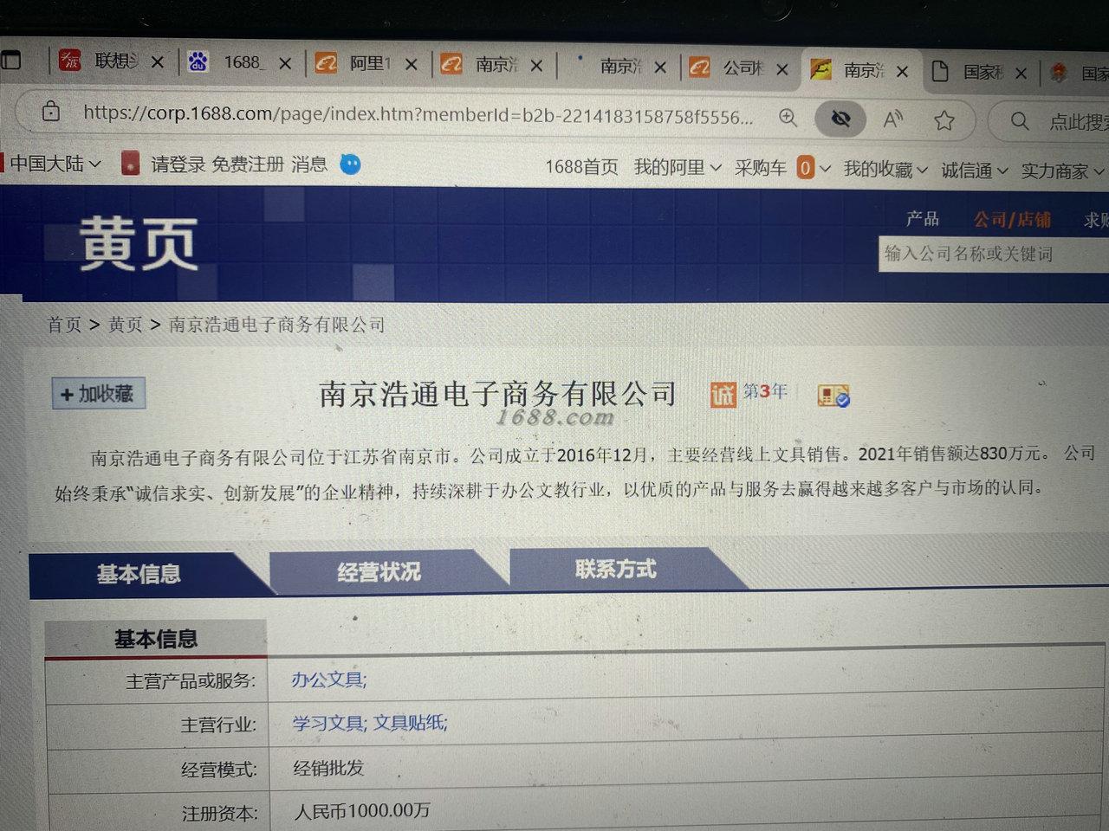Add page to favorites with star icon

point(944,120)
